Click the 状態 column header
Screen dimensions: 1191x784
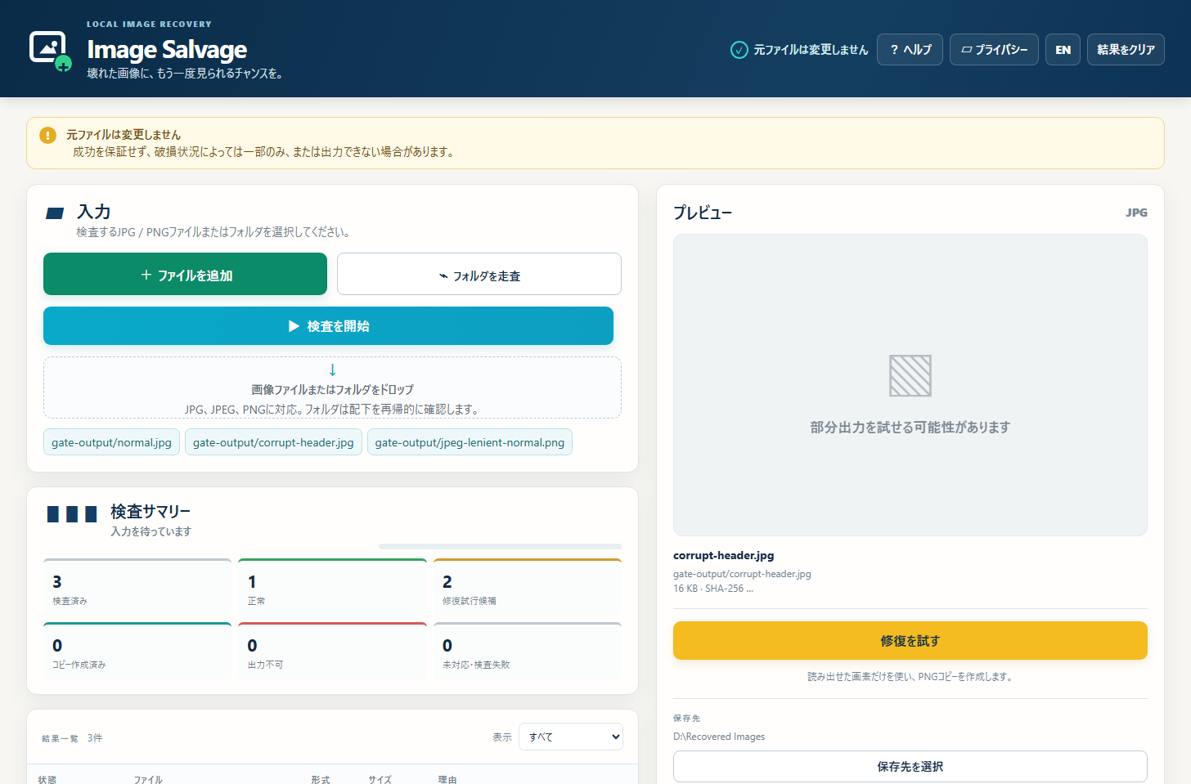47,779
